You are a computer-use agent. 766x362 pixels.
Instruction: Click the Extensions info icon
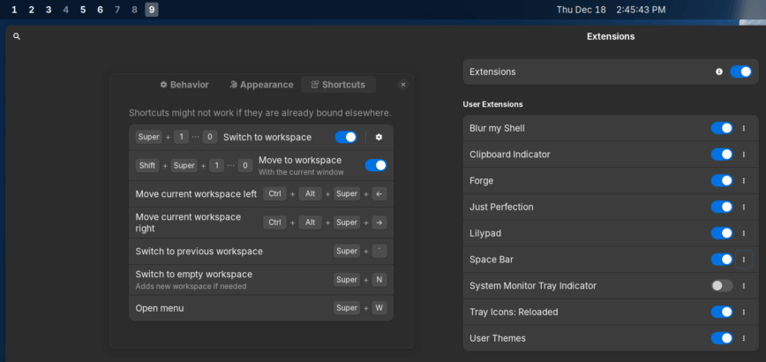719,72
